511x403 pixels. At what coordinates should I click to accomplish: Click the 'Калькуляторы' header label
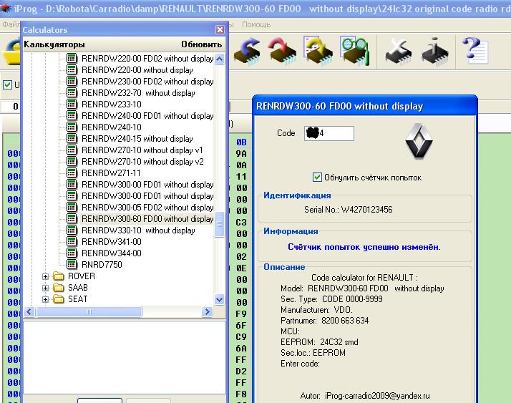pyautogui.click(x=54, y=44)
